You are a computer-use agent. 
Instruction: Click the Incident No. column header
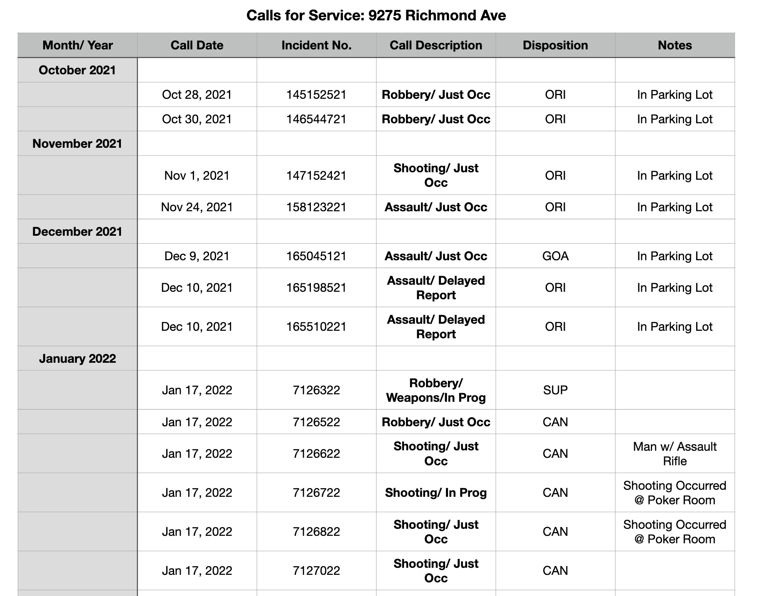(316, 45)
